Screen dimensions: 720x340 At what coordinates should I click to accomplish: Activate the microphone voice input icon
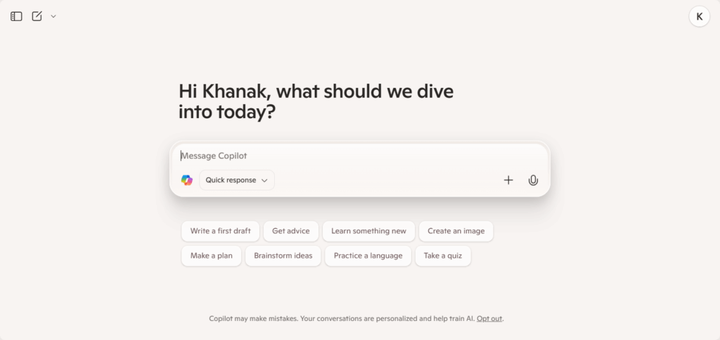pyautogui.click(x=533, y=181)
